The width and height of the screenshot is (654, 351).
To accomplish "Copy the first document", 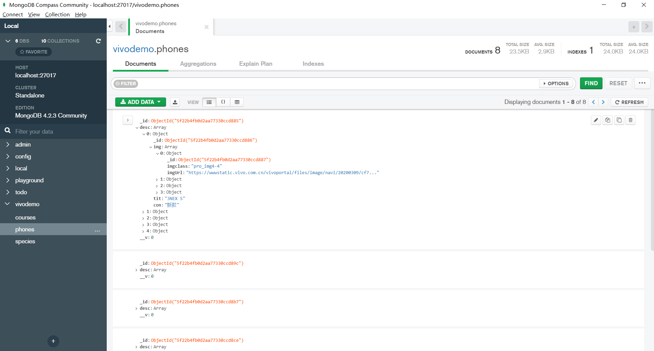I will click(x=608, y=120).
